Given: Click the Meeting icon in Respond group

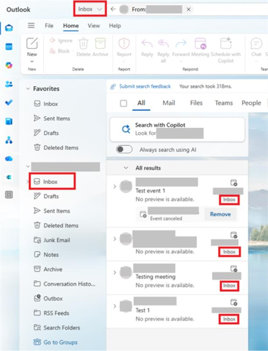Looking at the screenshot, I should click(x=200, y=43).
